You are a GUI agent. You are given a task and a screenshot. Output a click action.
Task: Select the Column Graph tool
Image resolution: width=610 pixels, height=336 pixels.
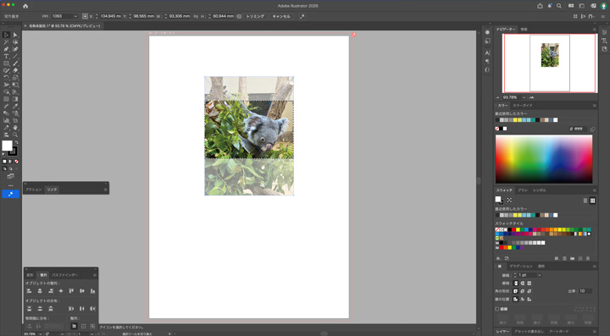6,120
